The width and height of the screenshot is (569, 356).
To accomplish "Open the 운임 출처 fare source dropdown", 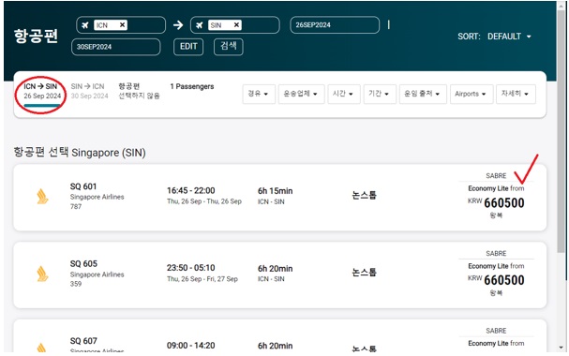I will pos(423,94).
